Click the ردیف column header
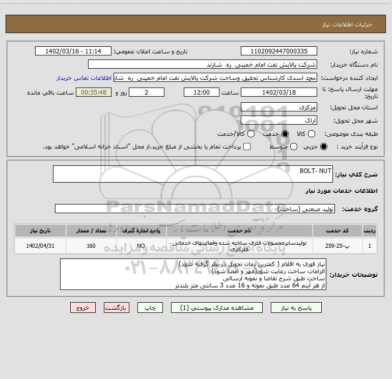This screenshot has height=379, width=392. click(370, 230)
